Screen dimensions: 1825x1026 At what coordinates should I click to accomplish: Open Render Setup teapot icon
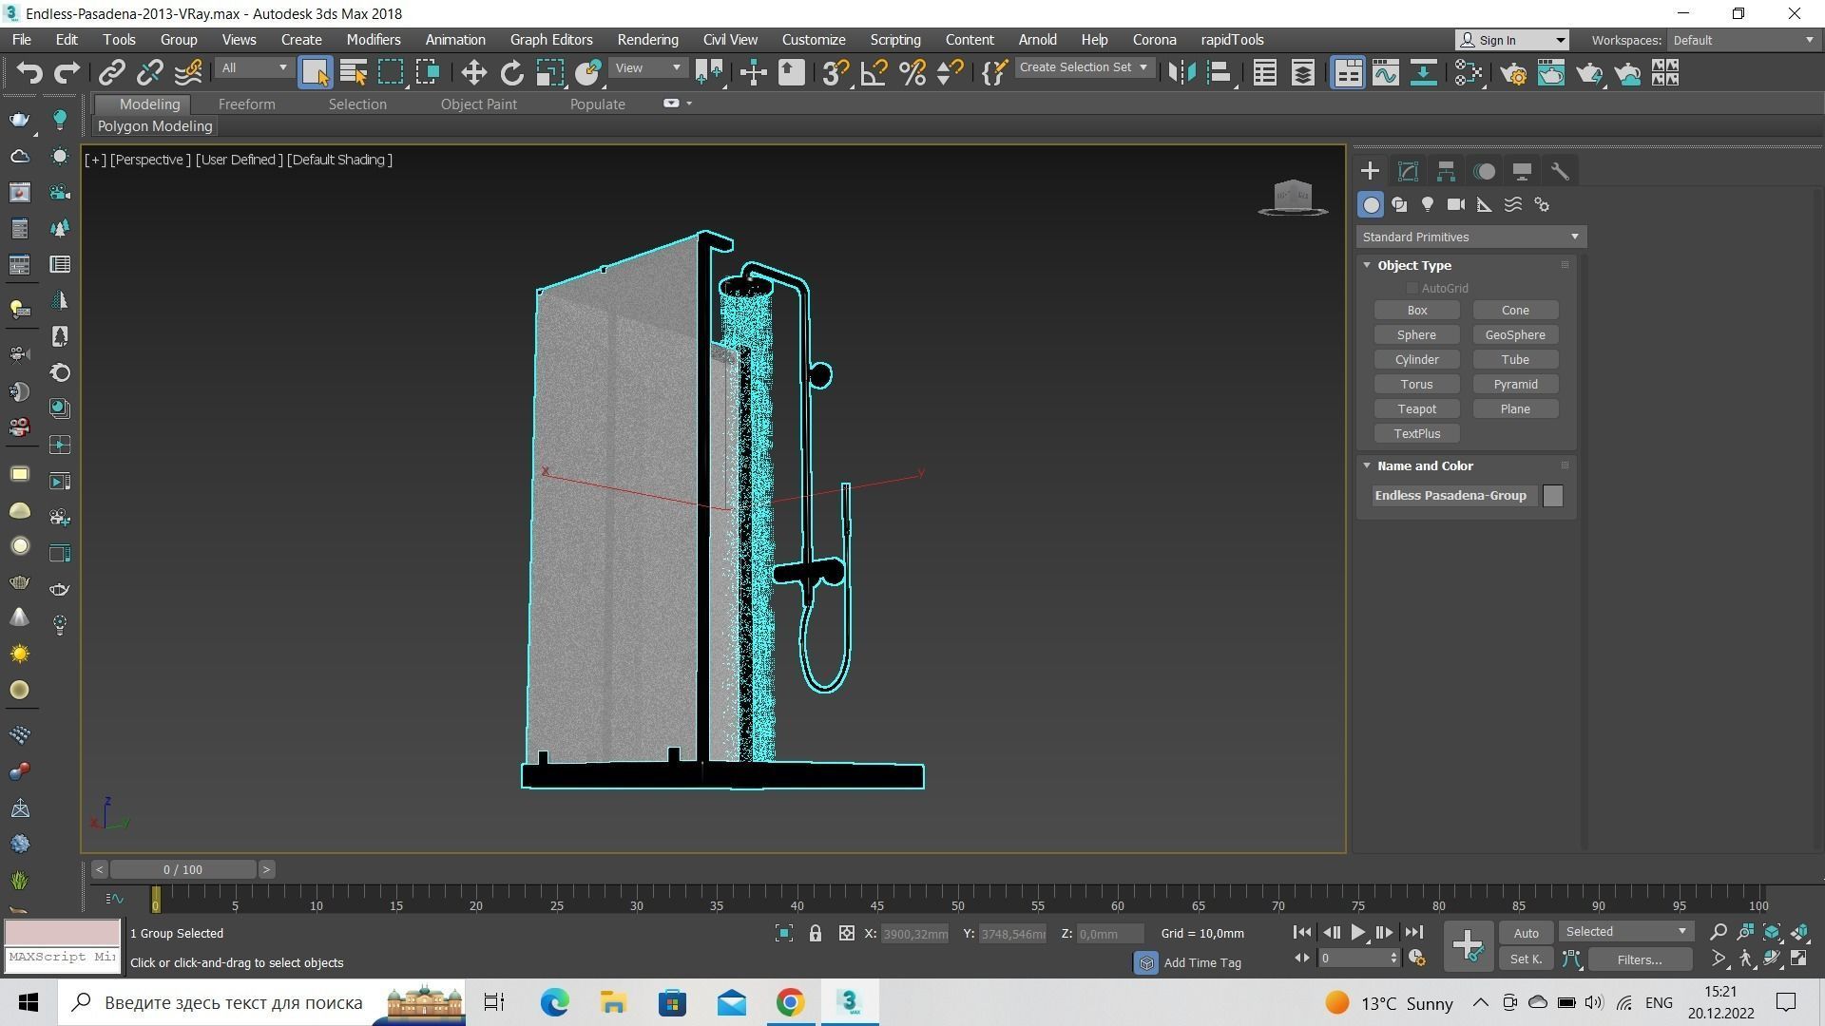tap(1513, 73)
